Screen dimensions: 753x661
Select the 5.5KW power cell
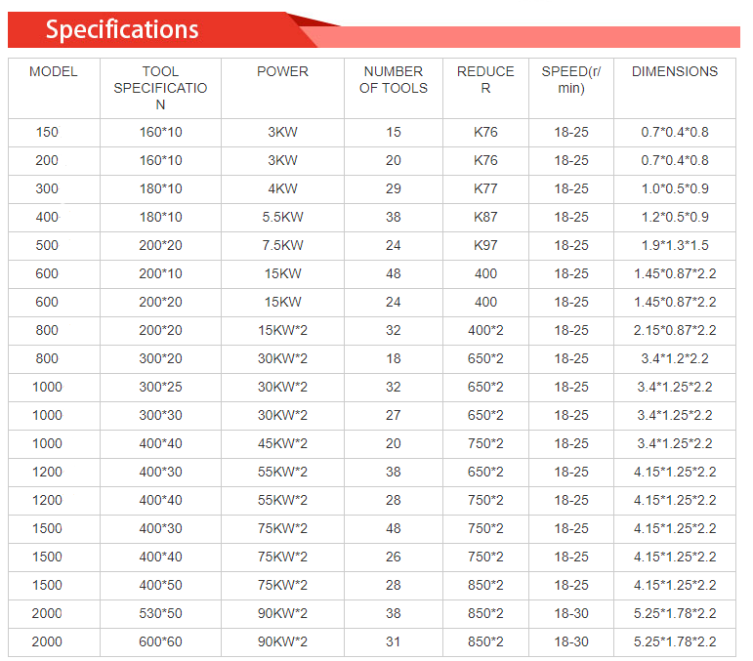coord(282,217)
